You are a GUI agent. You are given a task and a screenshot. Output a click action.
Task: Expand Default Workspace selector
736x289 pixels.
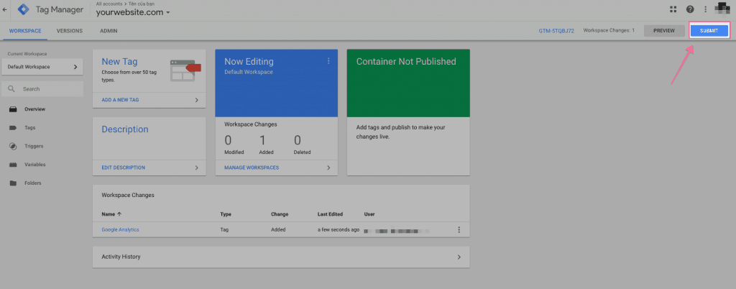42,67
